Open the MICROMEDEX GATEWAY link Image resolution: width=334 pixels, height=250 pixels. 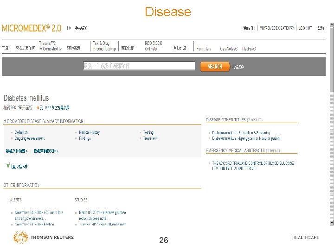click(x=276, y=28)
